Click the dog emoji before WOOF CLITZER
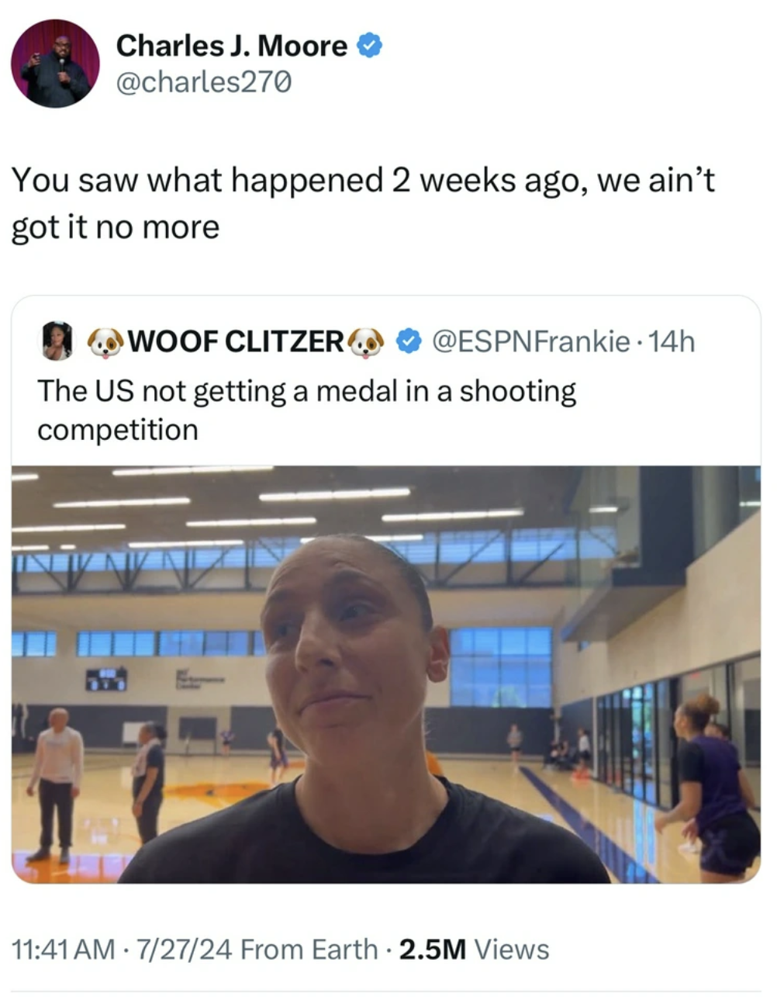 105,341
